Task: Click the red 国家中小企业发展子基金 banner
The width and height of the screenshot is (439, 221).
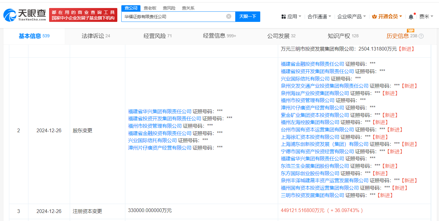Action: (x=83, y=15)
